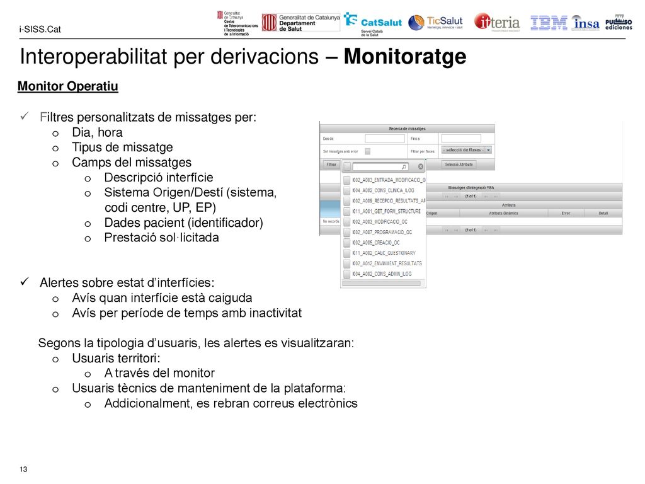Check I002_A007_PROGRAMACIO_OC flow checkbox

(347, 232)
